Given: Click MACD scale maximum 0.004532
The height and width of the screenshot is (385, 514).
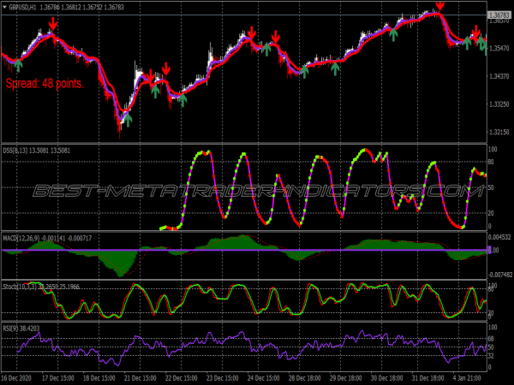Looking at the screenshot, I should pyautogui.click(x=500, y=237).
